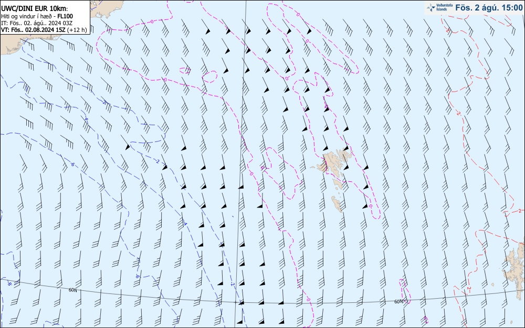Select the 'UWC/DINI EUR 10km:' title text
525x328 pixels.
34,9
